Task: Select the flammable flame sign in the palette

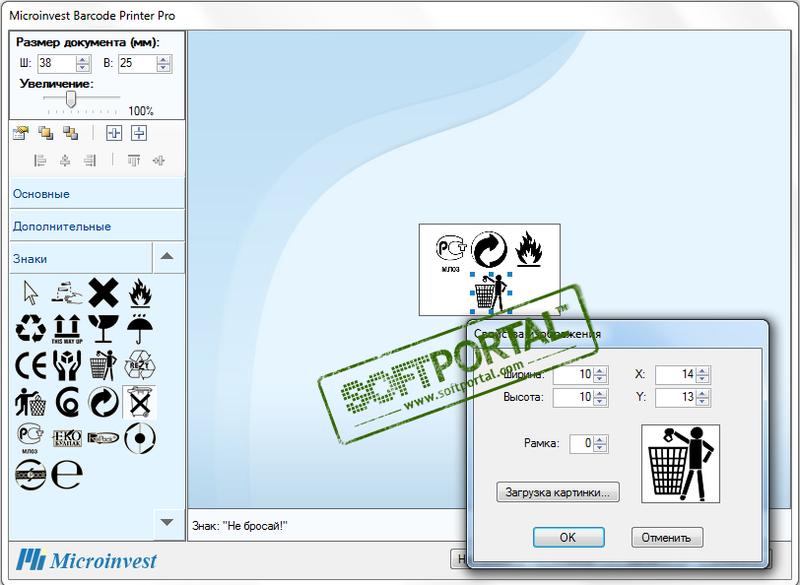Action: coord(140,292)
